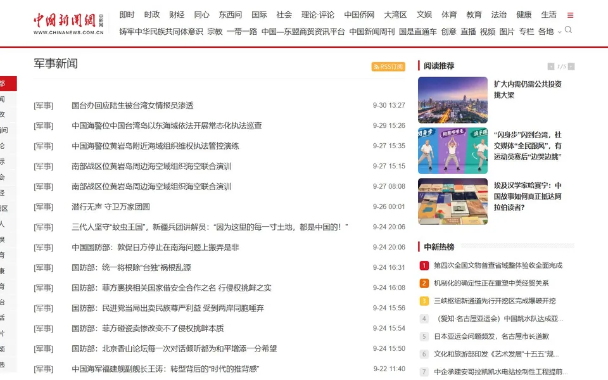This screenshot has height=380, width=608.
Task: Open the 直播 link
Action: (468, 32)
